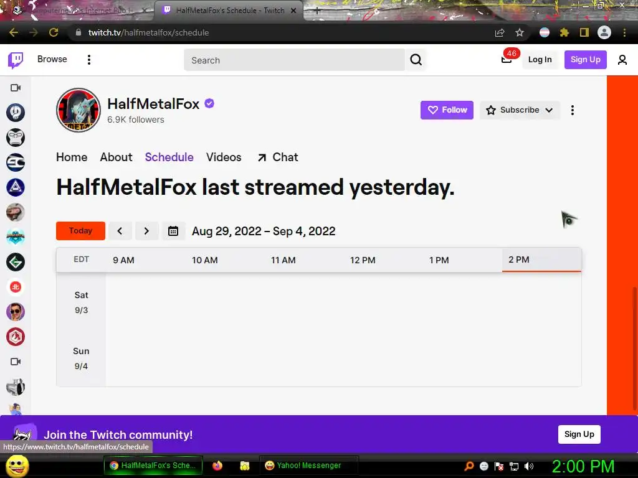This screenshot has width=638, height=478.
Task: Switch to the Videos tab
Action: pos(224,157)
